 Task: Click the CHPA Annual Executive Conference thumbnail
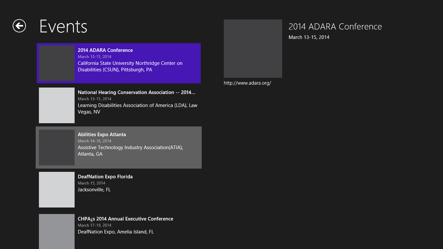point(57,231)
